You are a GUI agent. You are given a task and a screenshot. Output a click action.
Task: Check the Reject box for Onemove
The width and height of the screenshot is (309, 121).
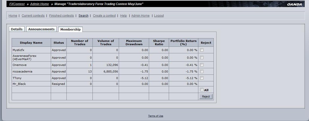[x=202, y=65]
